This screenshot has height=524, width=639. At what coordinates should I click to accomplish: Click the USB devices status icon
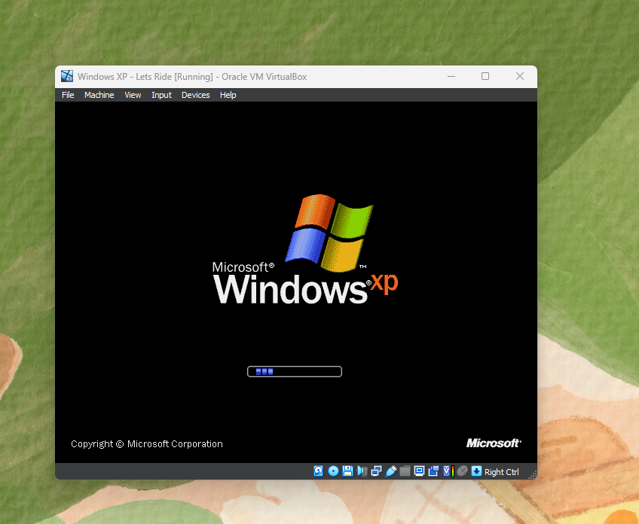(x=391, y=471)
